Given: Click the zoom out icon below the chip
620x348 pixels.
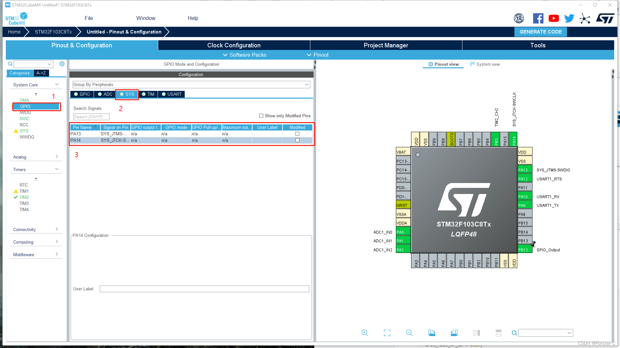Looking at the screenshot, I should tap(409, 333).
